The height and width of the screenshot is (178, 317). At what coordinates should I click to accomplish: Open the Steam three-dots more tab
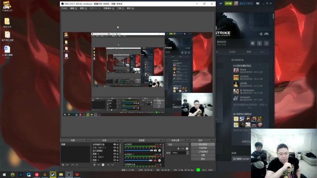(x=262, y=52)
